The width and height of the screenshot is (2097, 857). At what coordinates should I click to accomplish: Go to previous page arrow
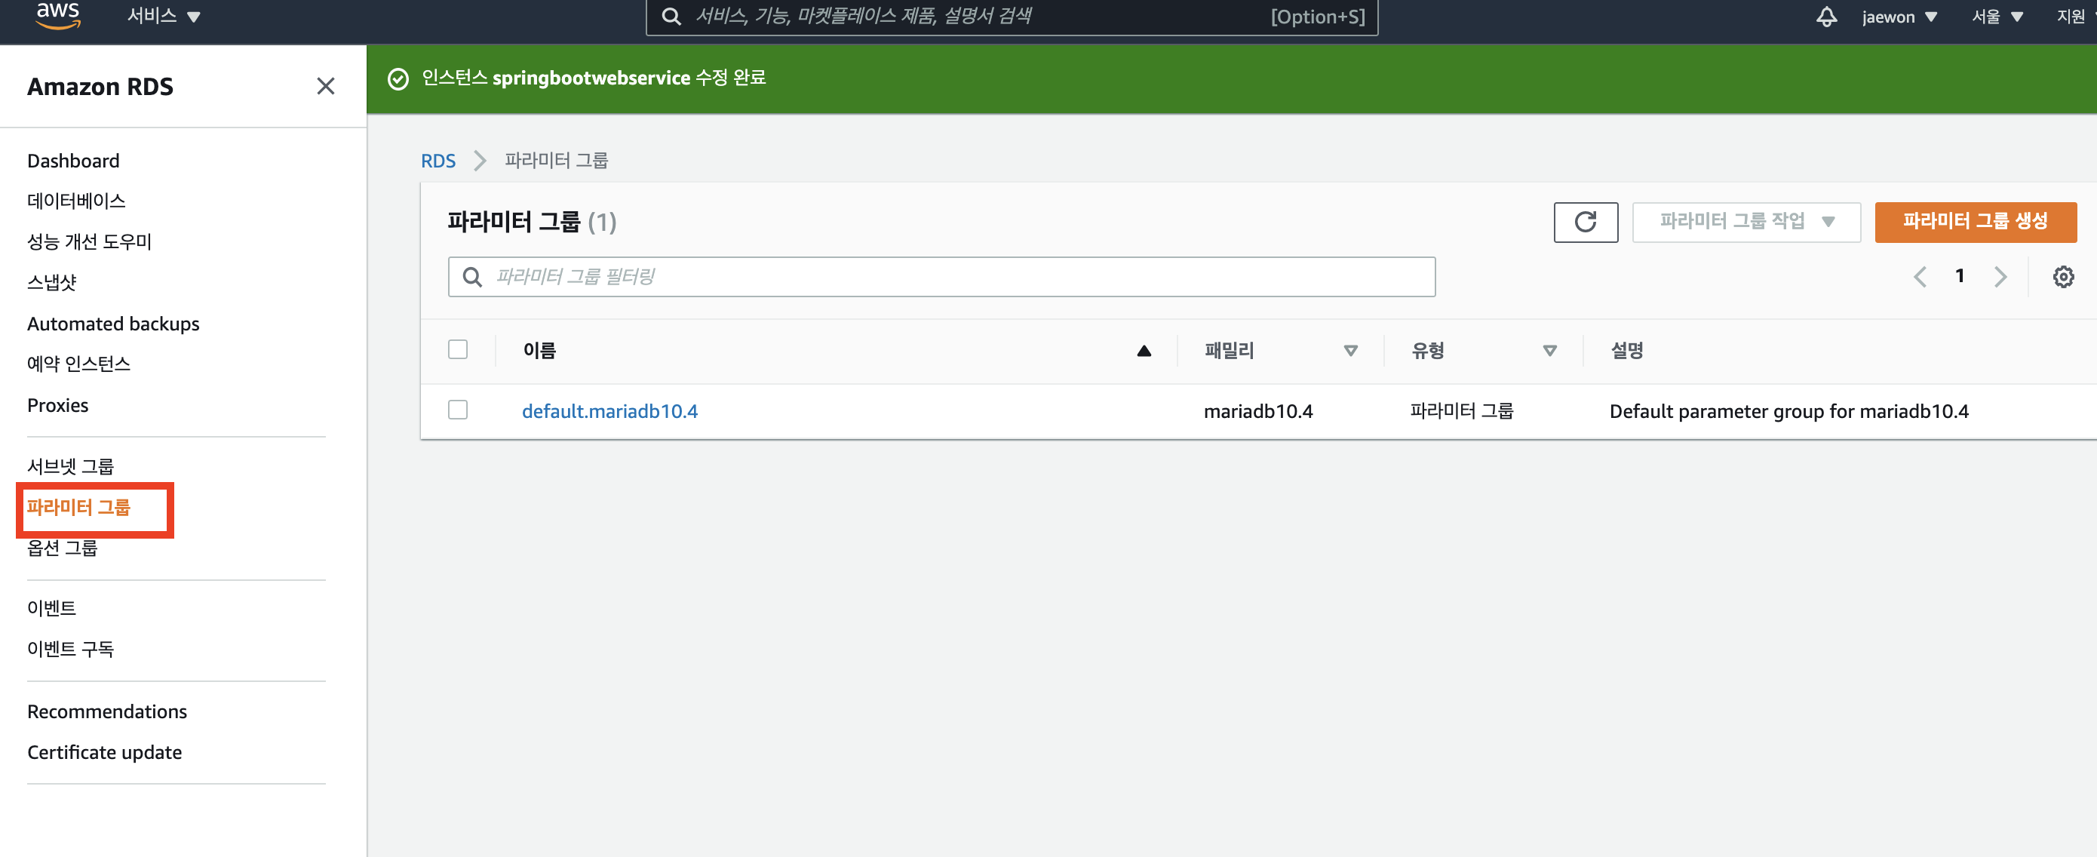pos(1920,277)
